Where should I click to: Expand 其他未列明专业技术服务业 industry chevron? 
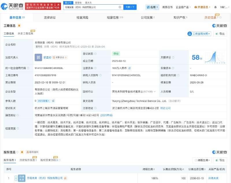[x=155, y=91]
